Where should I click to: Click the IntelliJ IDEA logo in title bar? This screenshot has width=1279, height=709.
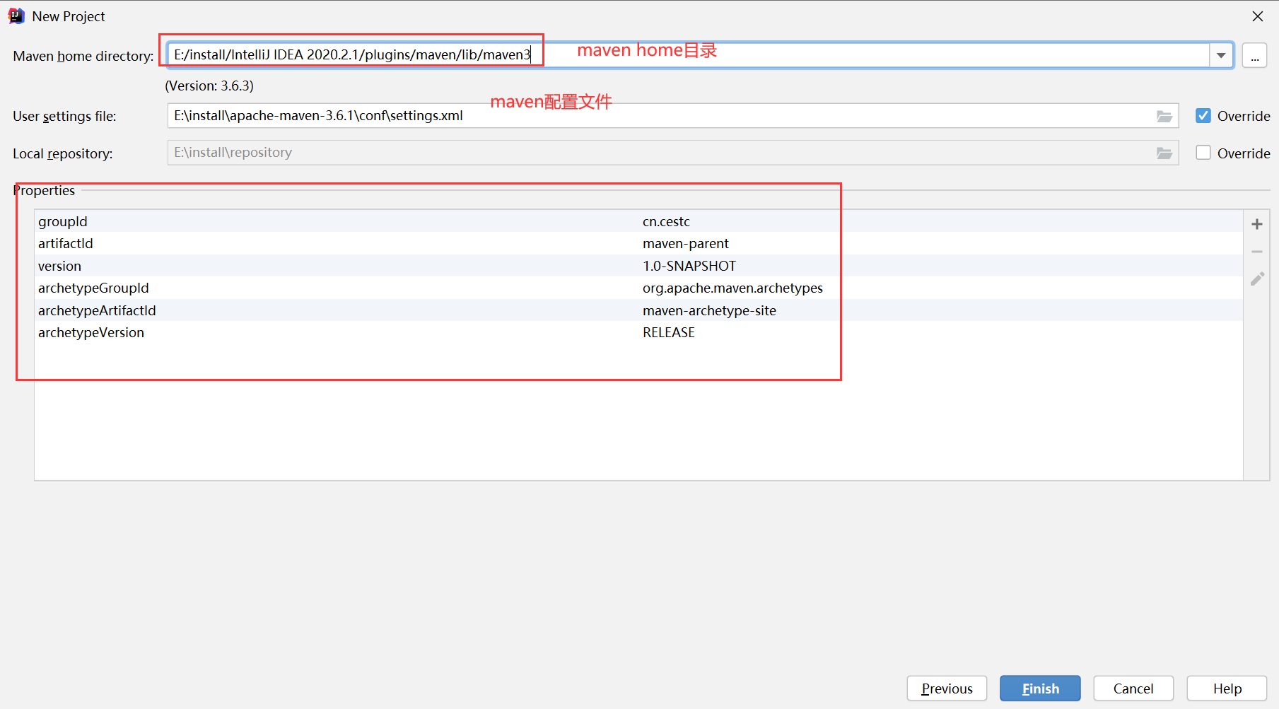point(16,16)
